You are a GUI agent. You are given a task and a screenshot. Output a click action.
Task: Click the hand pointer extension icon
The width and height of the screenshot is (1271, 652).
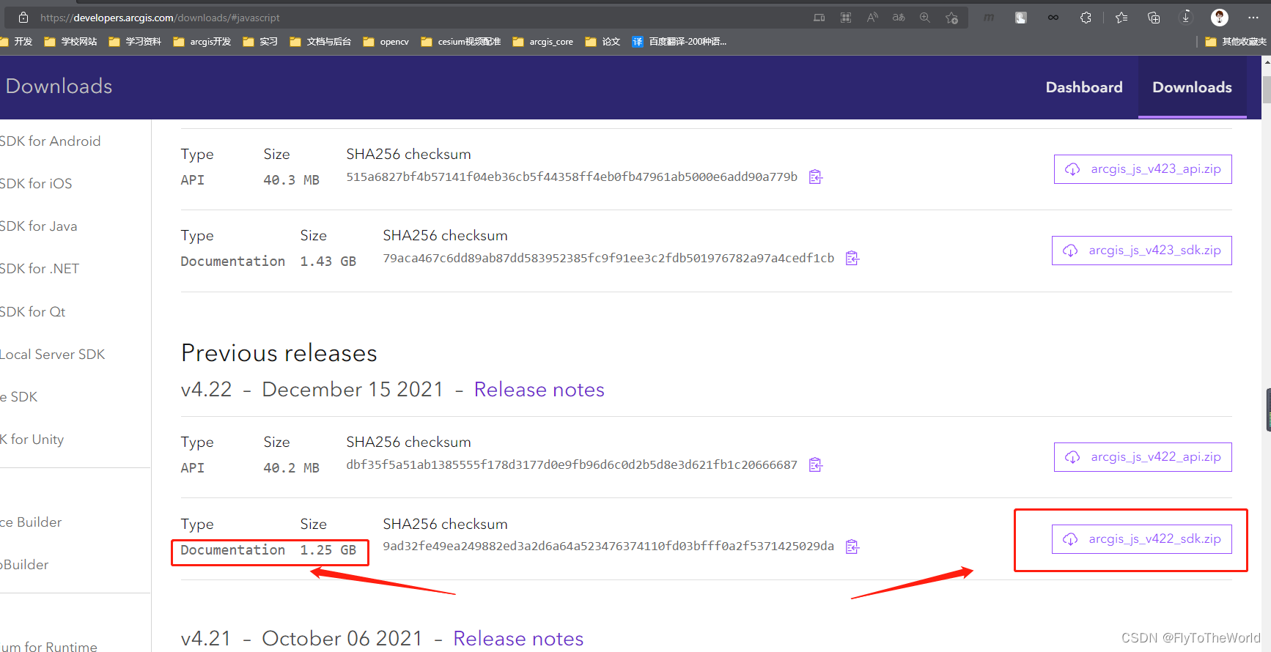tap(1021, 18)
